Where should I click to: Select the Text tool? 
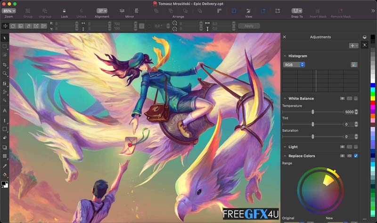point(5,110)
